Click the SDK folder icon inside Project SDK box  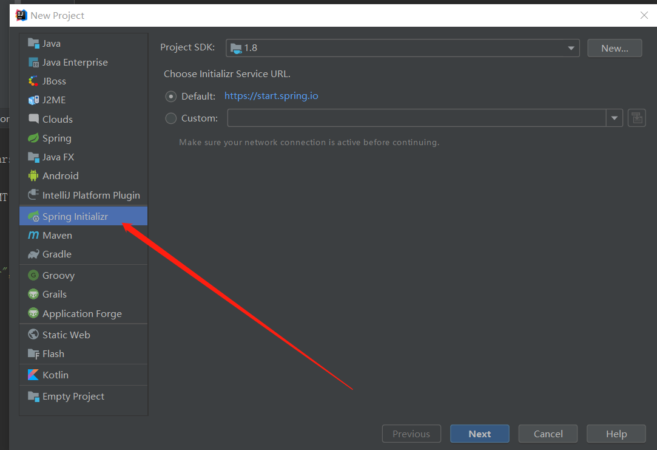[x=236, y=48]
